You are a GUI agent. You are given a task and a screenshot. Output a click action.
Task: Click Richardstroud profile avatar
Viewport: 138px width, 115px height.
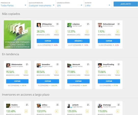(100, 25)
